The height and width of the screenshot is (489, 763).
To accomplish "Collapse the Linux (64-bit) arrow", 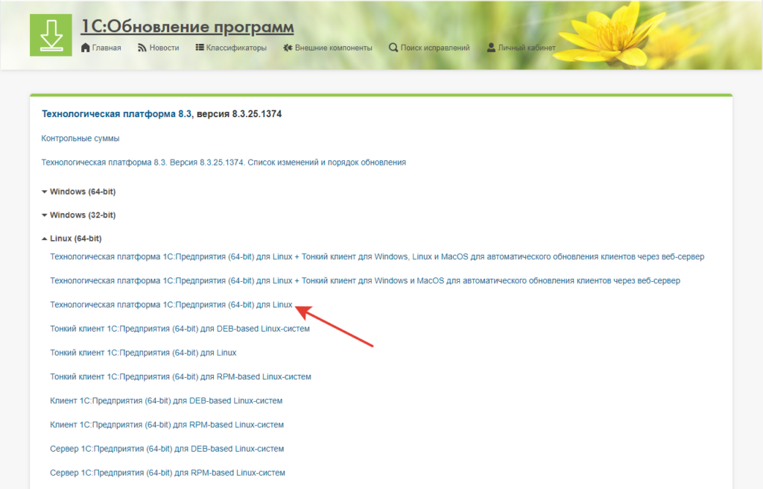I will click(x=44, y=239).
